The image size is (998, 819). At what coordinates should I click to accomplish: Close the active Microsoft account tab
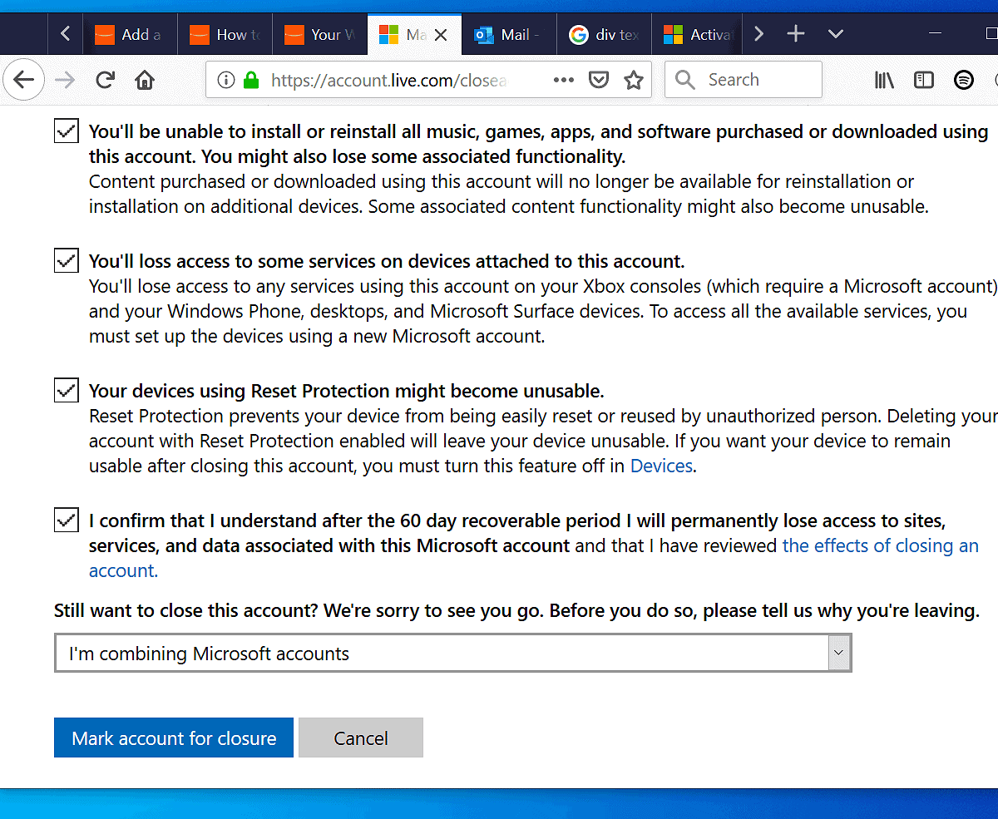(x=442, y=35)
